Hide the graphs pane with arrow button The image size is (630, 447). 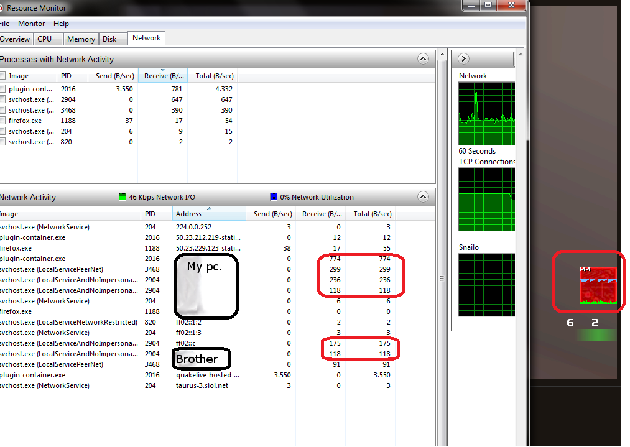[463, 58]
